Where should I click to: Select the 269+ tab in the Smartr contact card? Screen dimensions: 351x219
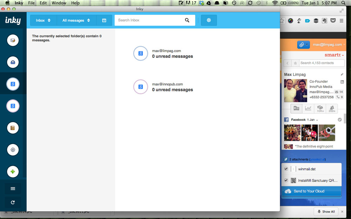pos(332,109)
